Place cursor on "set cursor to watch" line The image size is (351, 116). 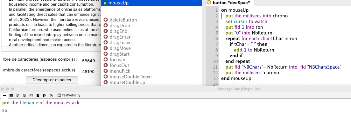pyautogui.click(x=246, y=21)
